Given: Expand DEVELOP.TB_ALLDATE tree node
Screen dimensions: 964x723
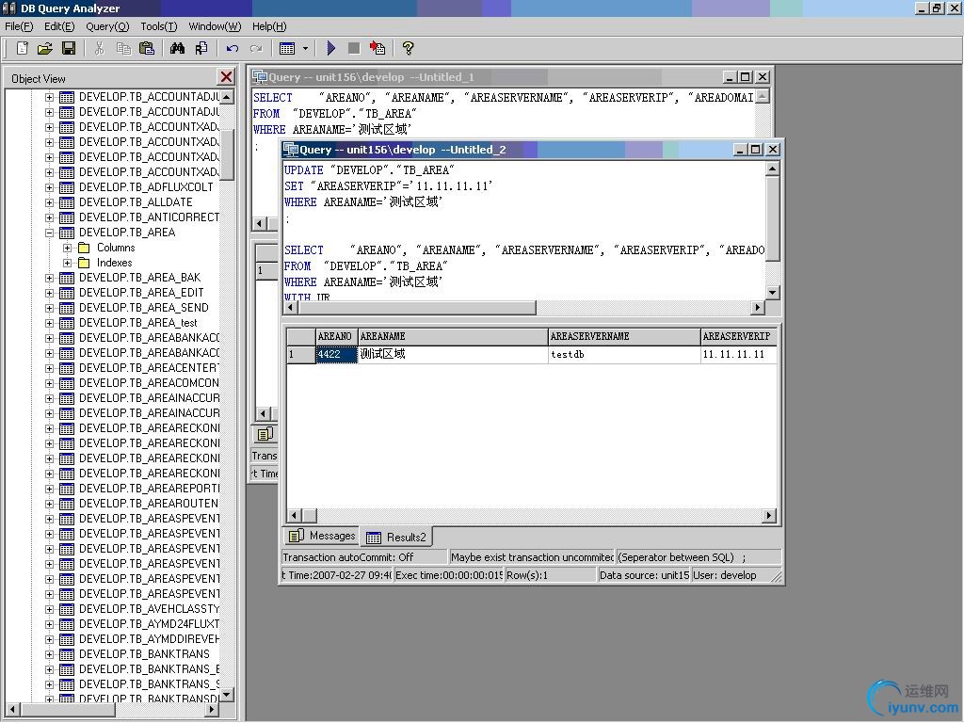Looking at the screenshot, I should coord(49,202).
